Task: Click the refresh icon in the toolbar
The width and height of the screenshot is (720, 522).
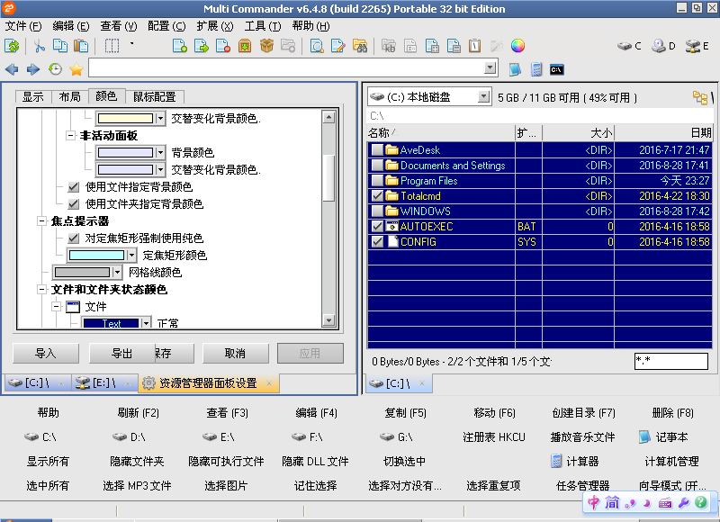Action: click(12, 46)
